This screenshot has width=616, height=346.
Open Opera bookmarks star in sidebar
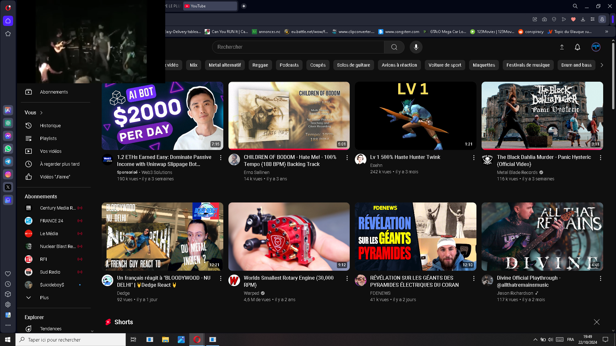pos(8,34)
